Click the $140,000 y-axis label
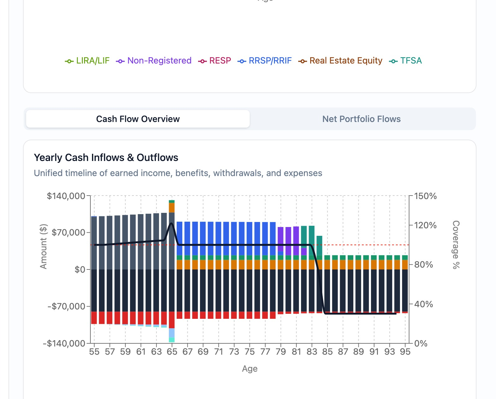Screen dimensions: 496x399 pos(66,196)
